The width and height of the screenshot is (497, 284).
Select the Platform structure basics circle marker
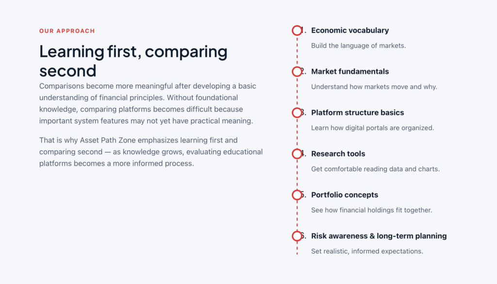[x=297, y=113]
